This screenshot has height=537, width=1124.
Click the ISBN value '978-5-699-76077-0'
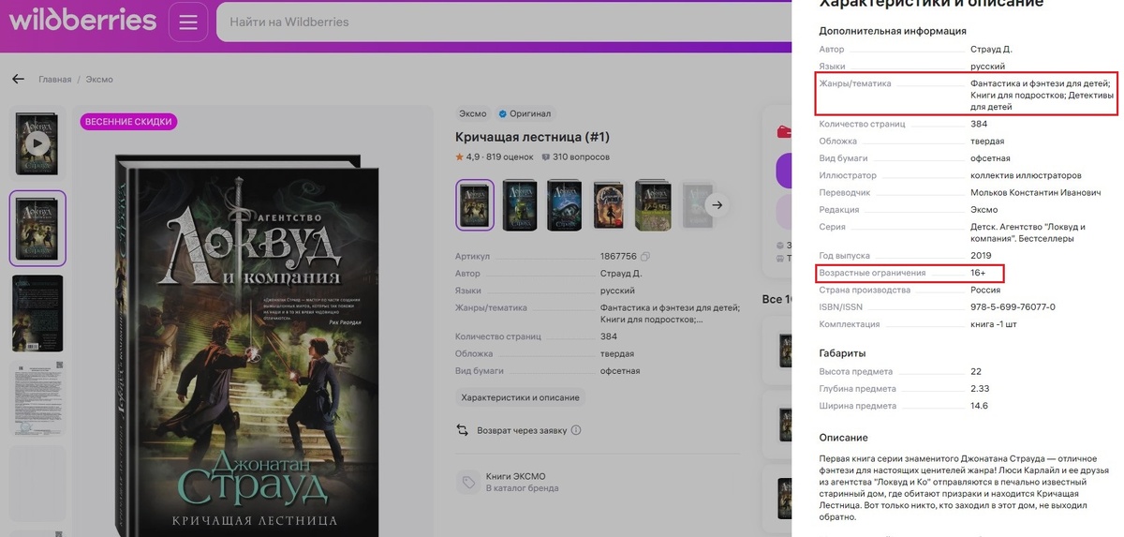click(x=1013, y=306)
